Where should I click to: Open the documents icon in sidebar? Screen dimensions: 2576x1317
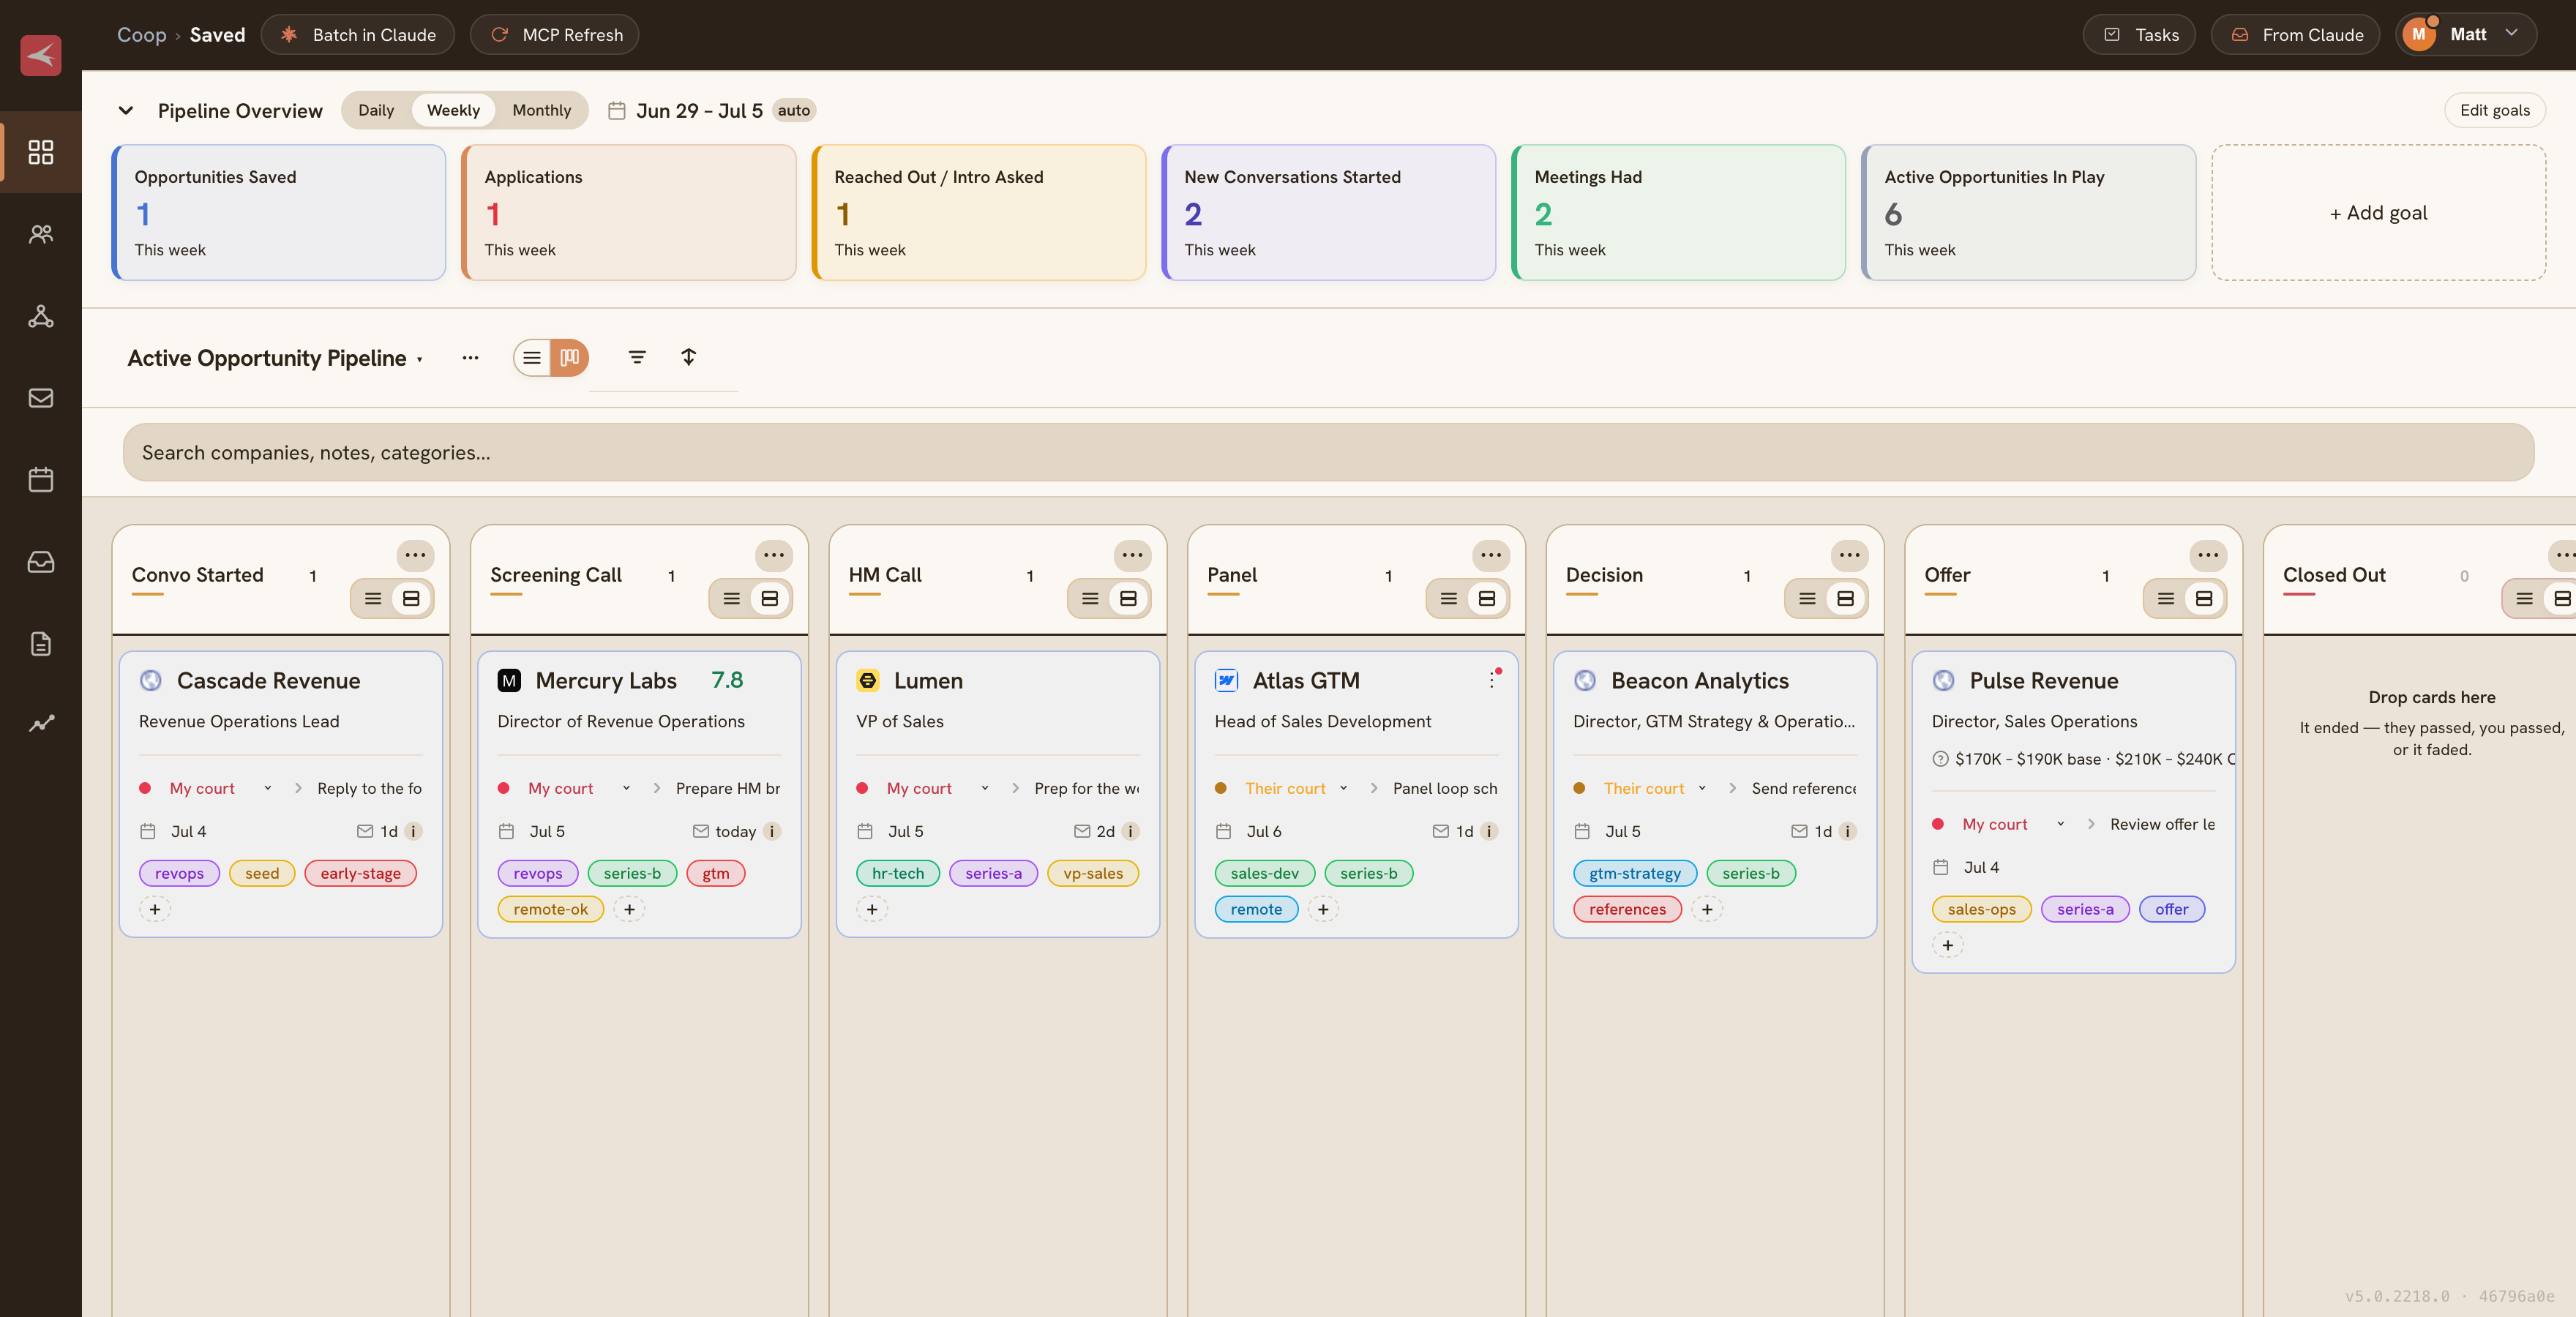(41, 644)
